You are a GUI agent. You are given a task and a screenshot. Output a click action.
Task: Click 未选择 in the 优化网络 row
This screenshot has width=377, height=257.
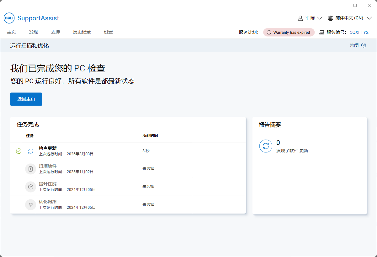(x=148, y=204)
